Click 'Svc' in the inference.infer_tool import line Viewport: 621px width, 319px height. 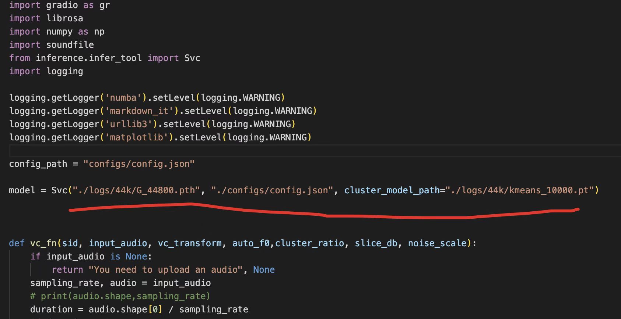192,58
